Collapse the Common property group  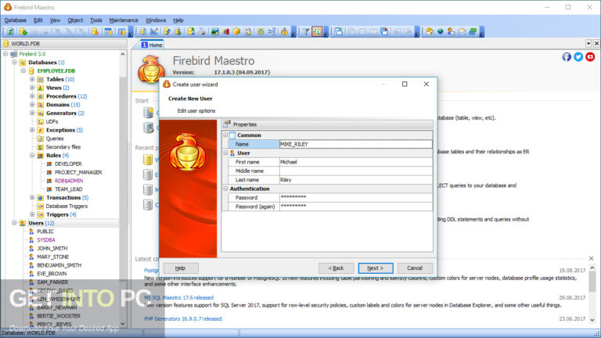coord(225,135)
